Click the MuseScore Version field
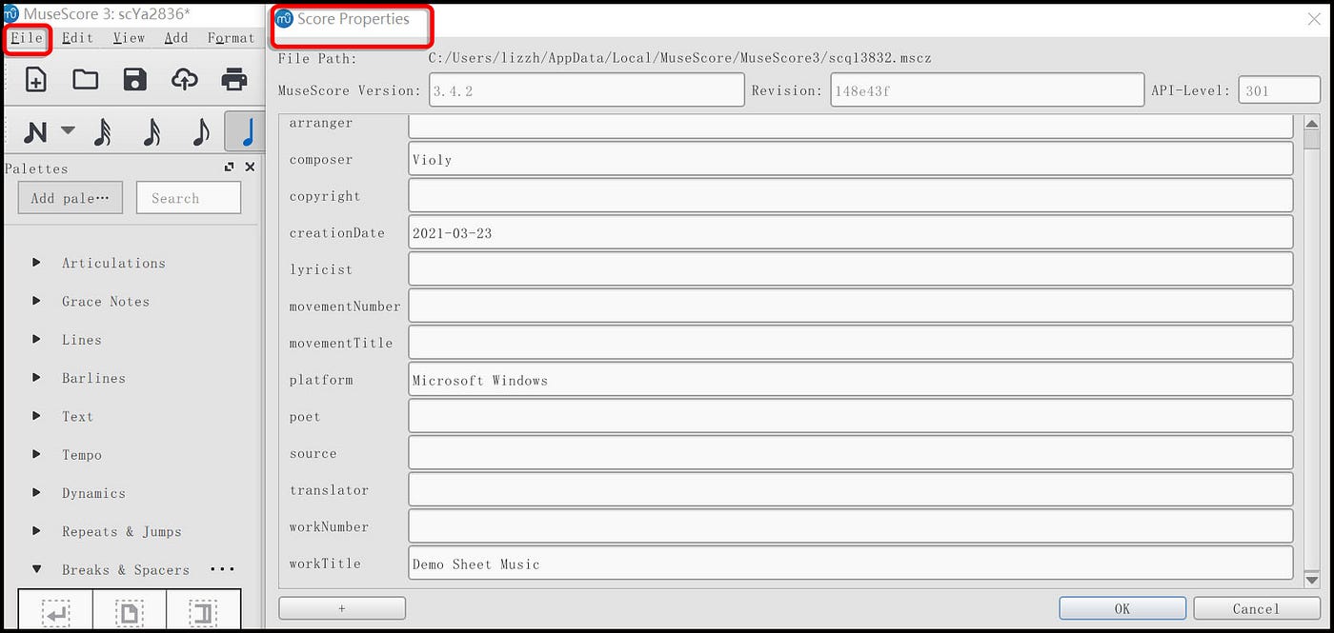Viewport: 1334px width, 633px height. point(586,90)
